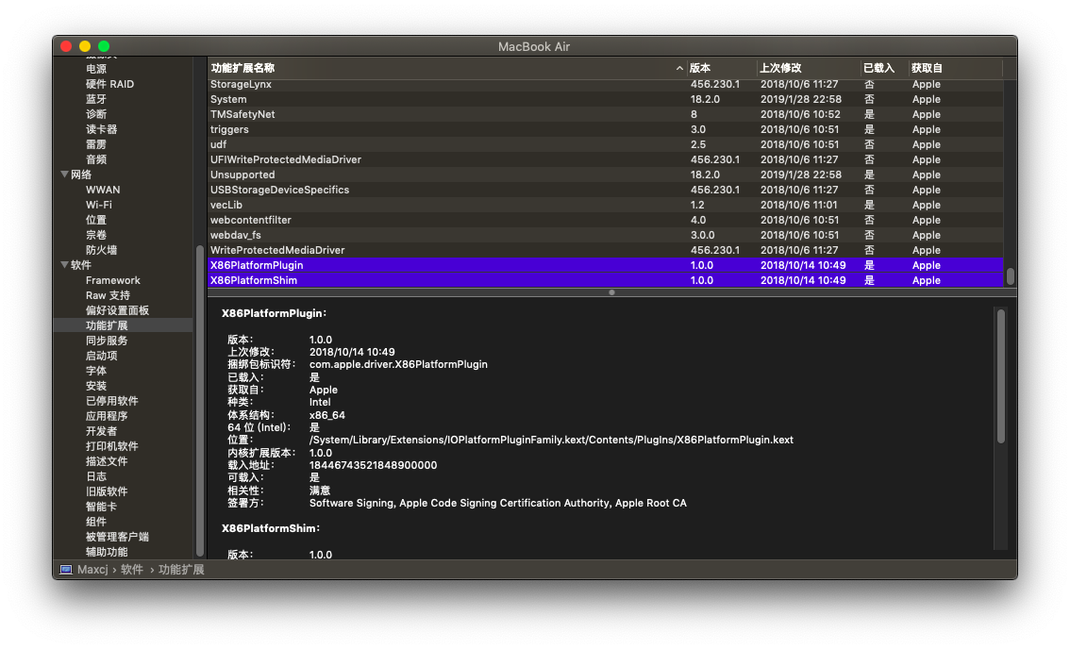Viewport: 1070px width, 649px height.
Task: Select 宗卷 in the sidebar
Action: [96, 235]
